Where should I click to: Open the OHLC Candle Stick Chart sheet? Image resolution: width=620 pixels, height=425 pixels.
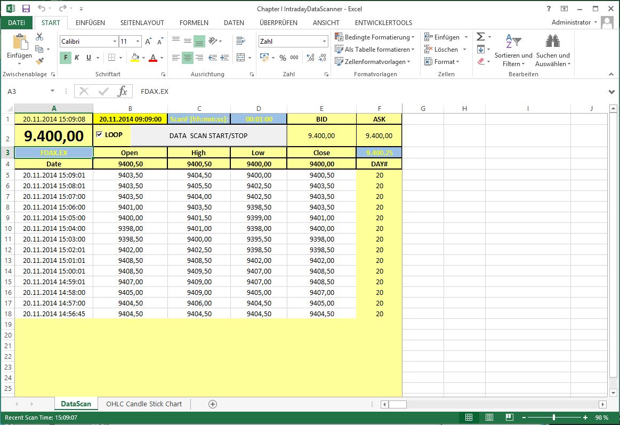click(x=144, y=404)
